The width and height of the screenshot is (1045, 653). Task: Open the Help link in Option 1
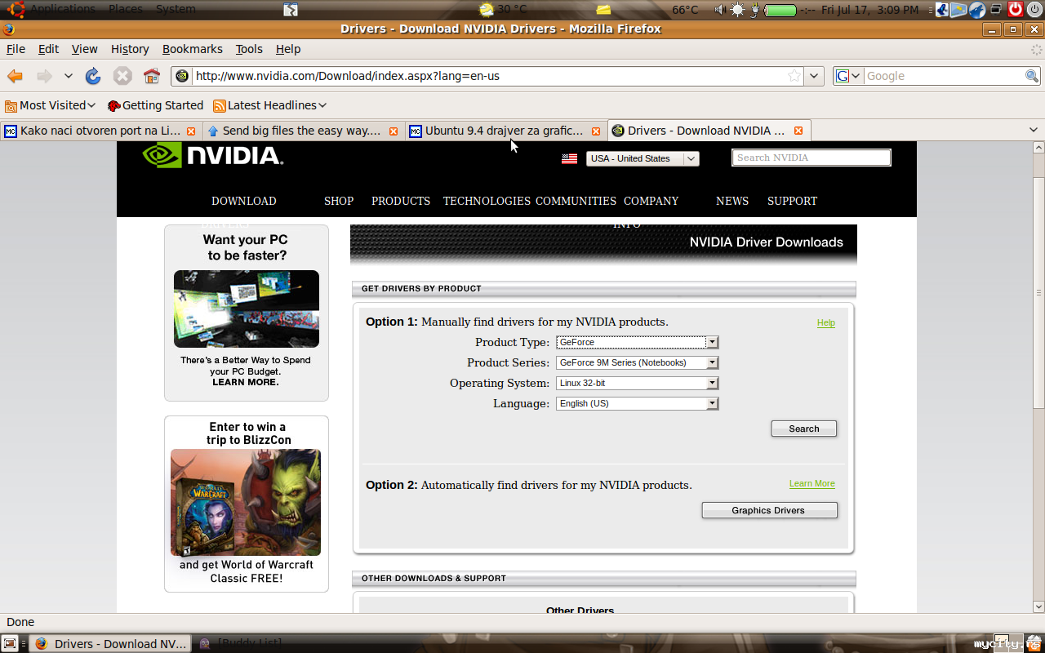pos(826,323)
